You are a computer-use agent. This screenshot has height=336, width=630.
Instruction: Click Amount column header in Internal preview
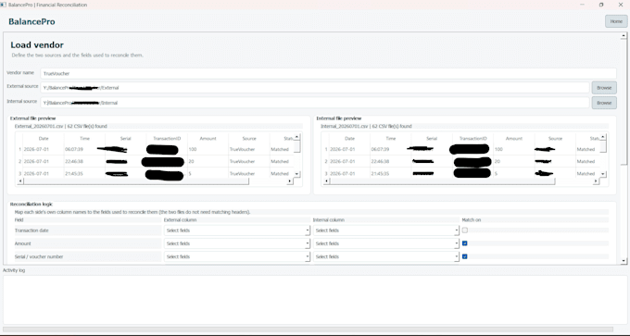[x=514, y=139]
